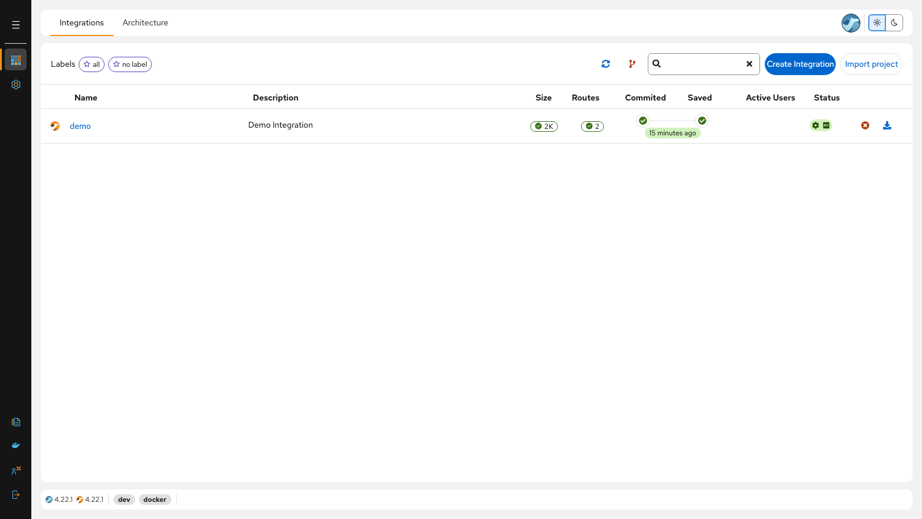Click the 2K size badge

[x=544, y=126]
